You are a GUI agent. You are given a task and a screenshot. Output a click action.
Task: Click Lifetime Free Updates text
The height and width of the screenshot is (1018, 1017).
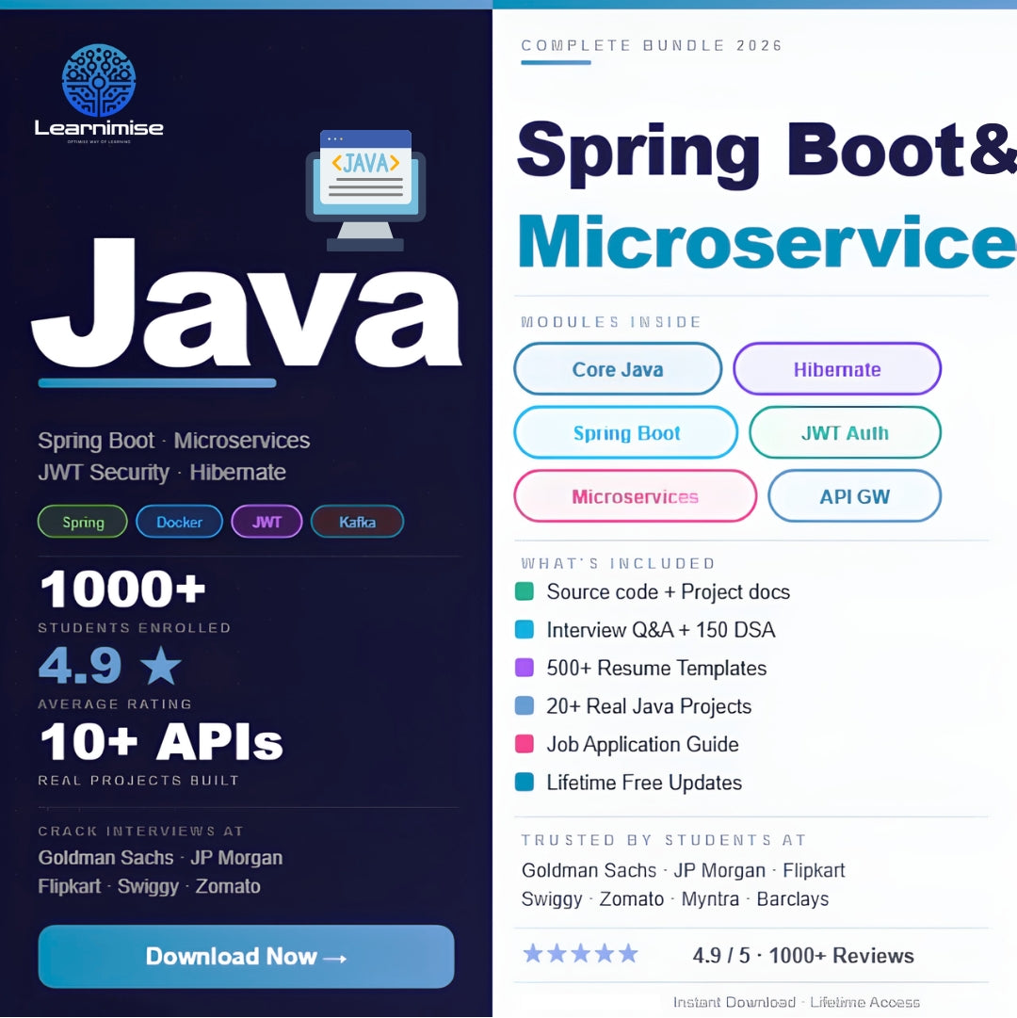tap(644, 783)
